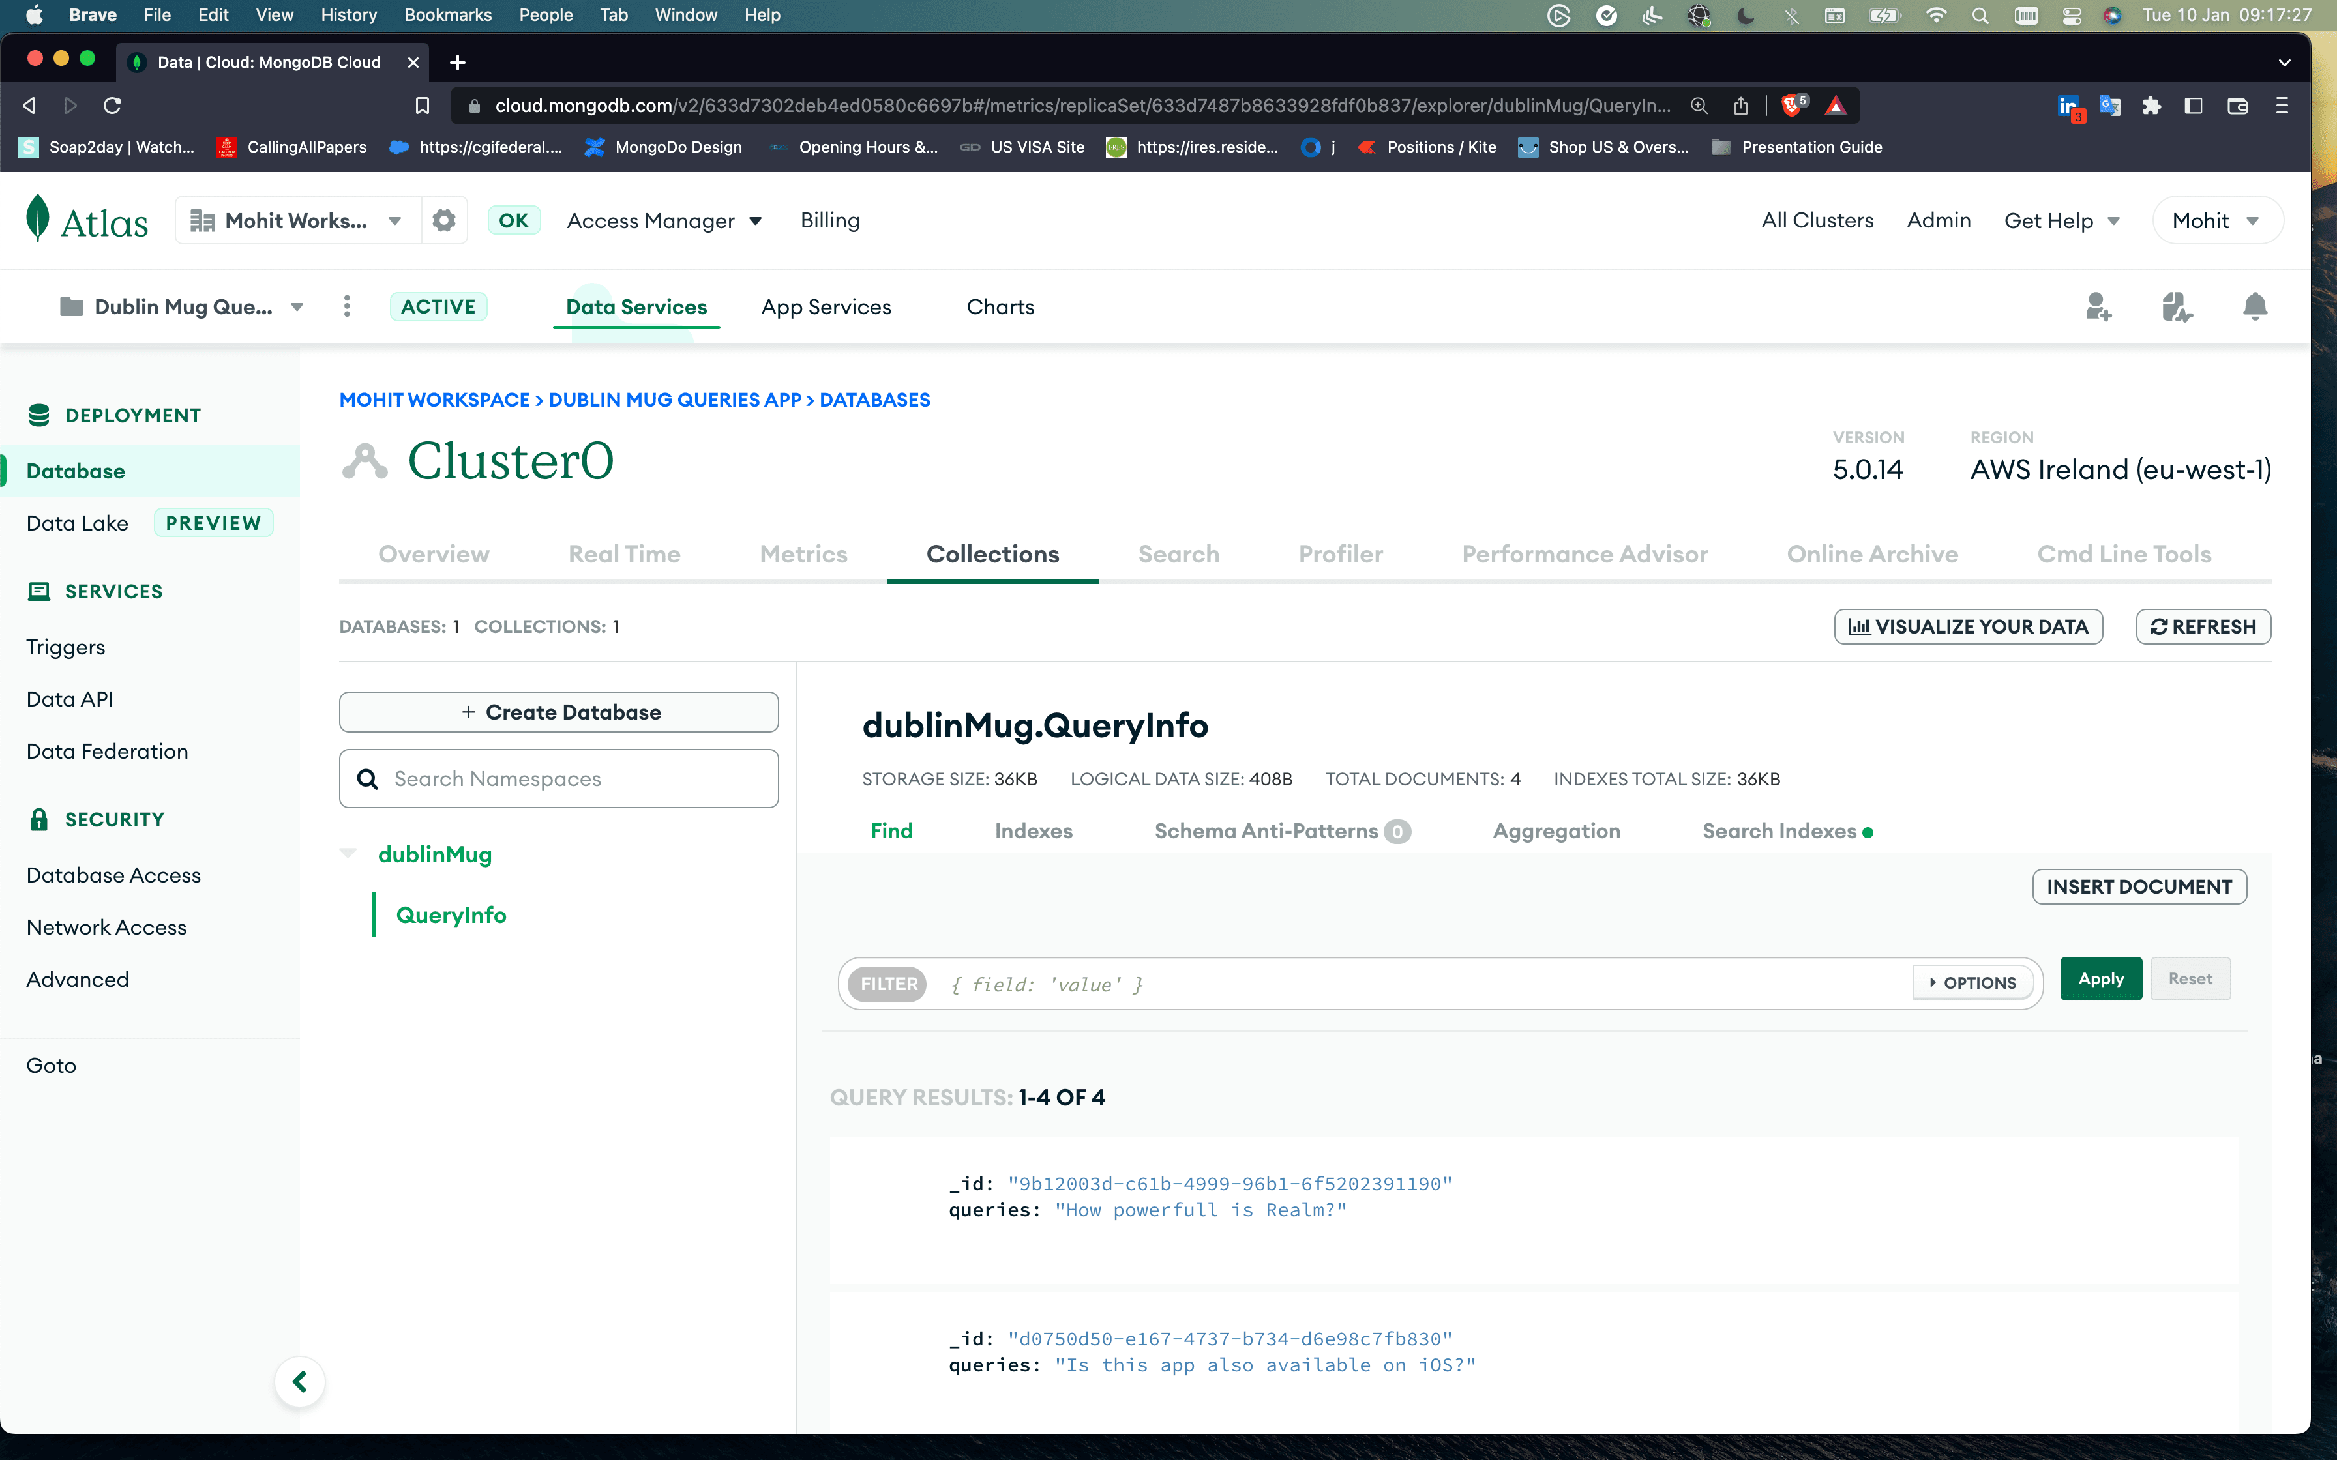The image size is (2337, 1460).
Task: Open the project activity feed icon
Action: point(2177,306)
